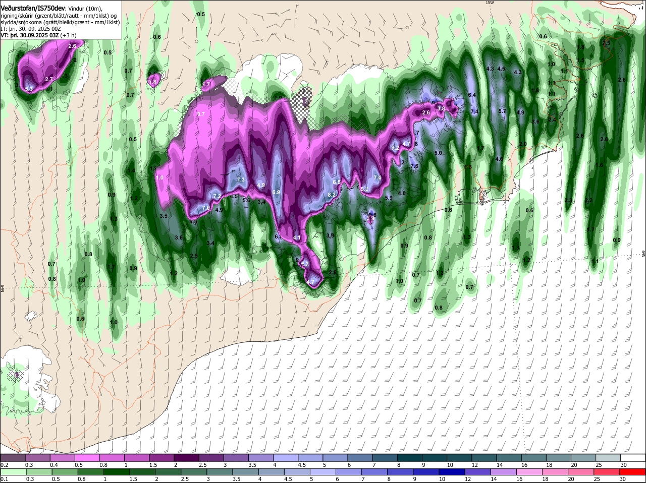Click the 'VT: þri. 30.09.2025 03Z' valid time

(29, 35)
